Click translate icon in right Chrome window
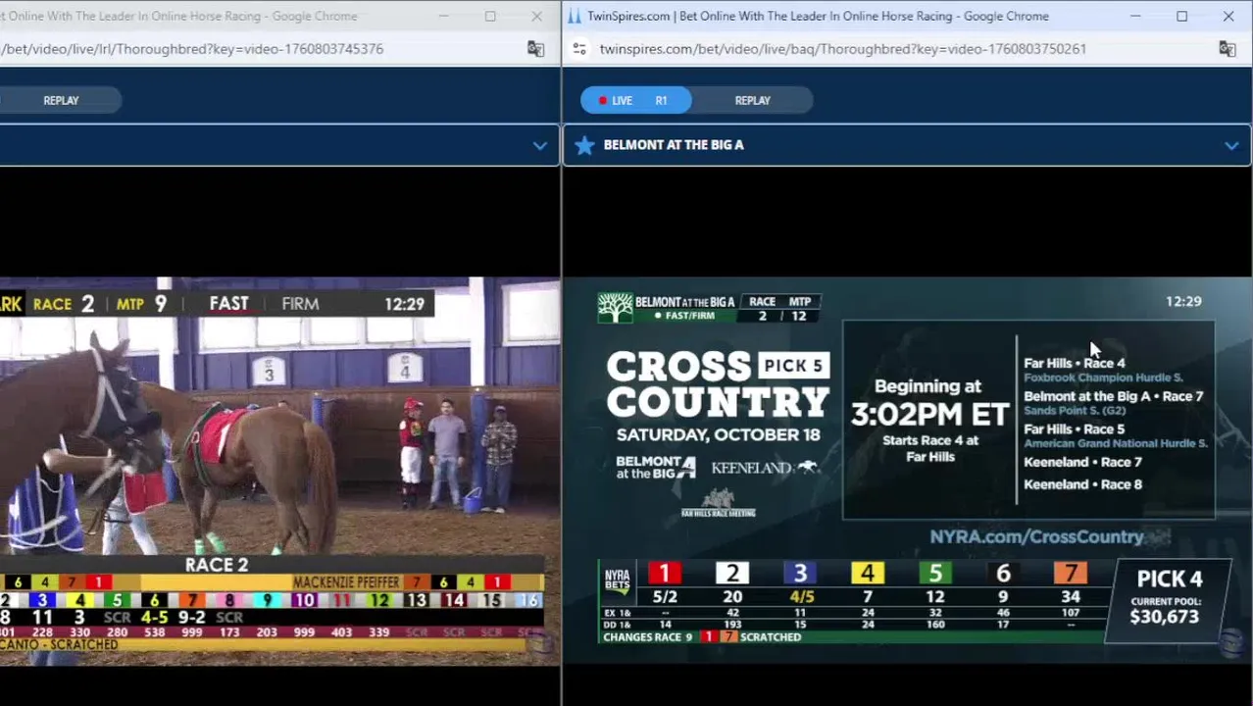The width and height of the screenshot is (1253, 706). click(x=1227, y=48)
